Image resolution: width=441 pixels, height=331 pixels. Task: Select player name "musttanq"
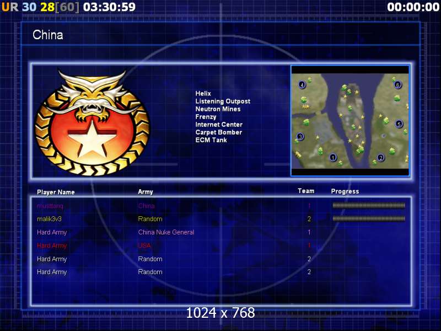click(50, 206)
